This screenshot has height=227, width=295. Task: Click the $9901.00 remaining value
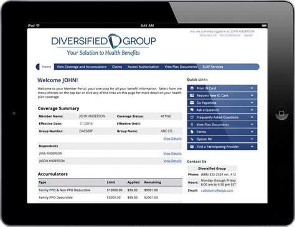coord(151,190)
